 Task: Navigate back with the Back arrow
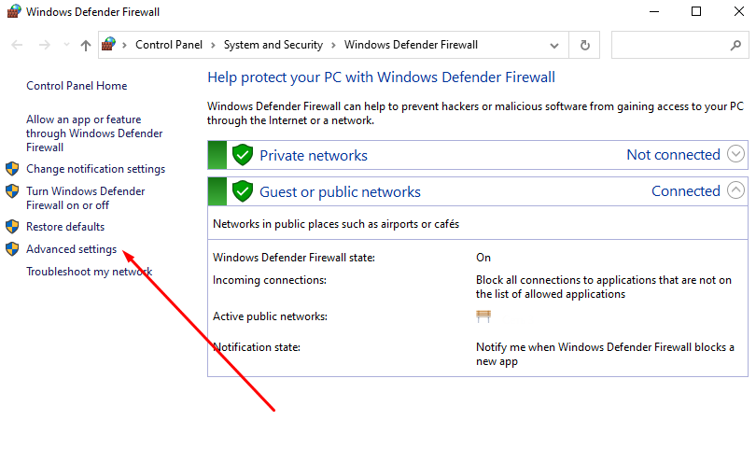pos(17,45)
